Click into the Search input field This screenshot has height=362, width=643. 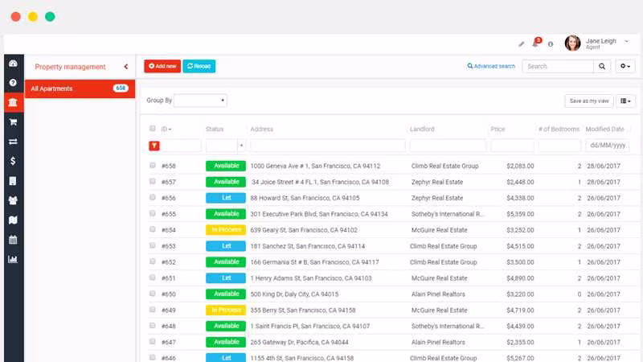tap(558, 66)
